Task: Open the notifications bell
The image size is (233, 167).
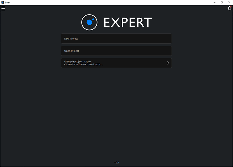Action: [x=230, y=8]
